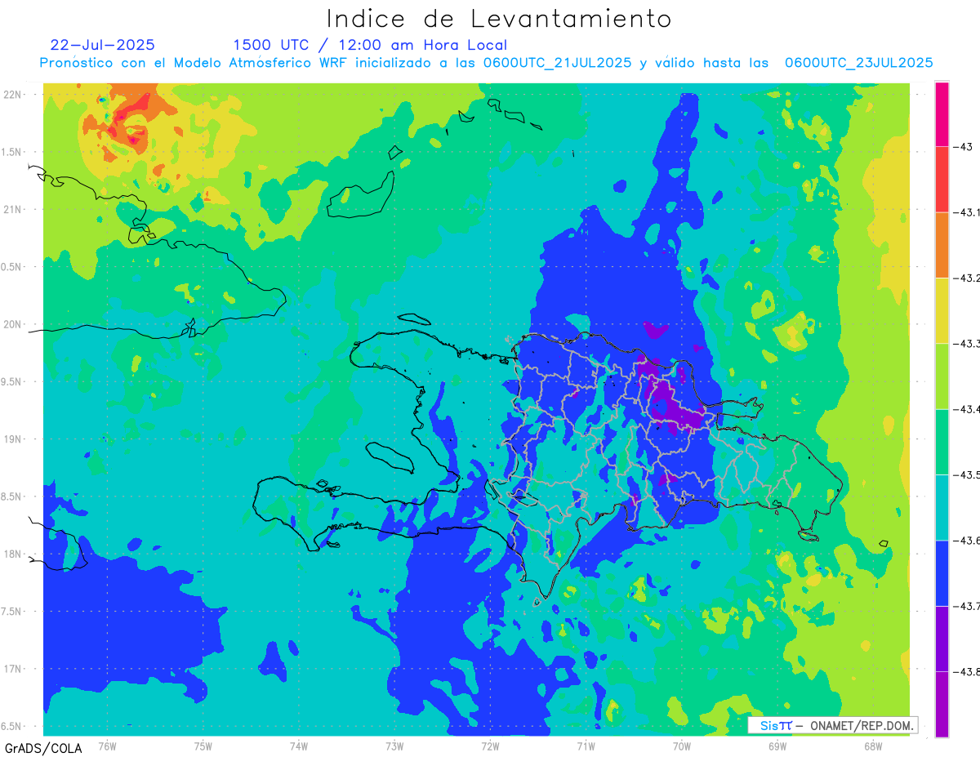Click the '-43.1' color scale label
The image size is (980, 757).
pos(968,212)
